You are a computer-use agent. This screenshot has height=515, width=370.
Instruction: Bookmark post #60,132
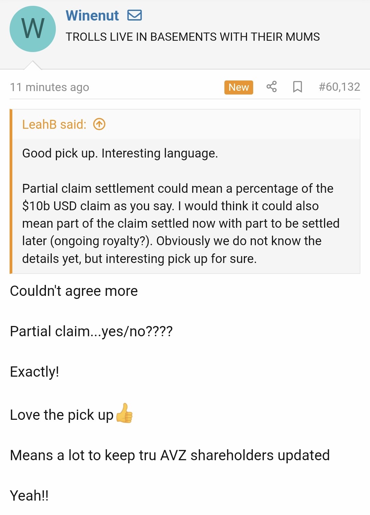coord(297,87)
